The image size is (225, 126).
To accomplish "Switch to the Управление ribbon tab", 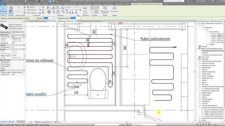I will click(x=87, y=4).
